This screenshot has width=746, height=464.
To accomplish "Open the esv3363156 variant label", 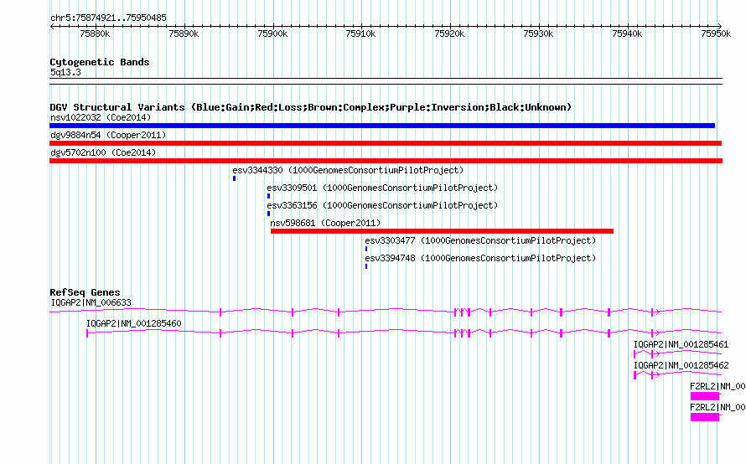I will [x=382, y=205].
